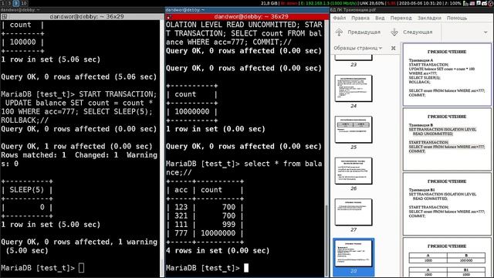
Task: Click the round red tray icon
Action: (x=491, y=3)
